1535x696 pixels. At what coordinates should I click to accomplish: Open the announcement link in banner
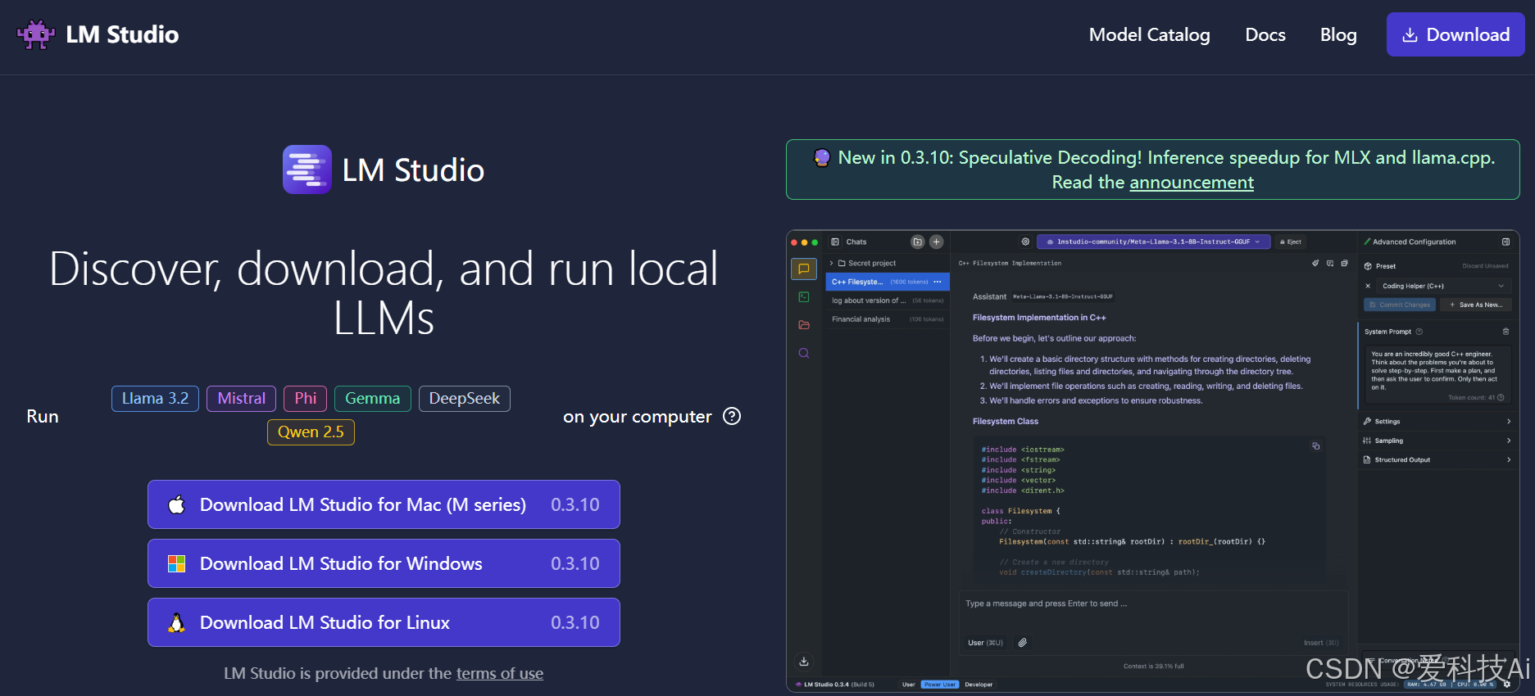point(1192,183)
